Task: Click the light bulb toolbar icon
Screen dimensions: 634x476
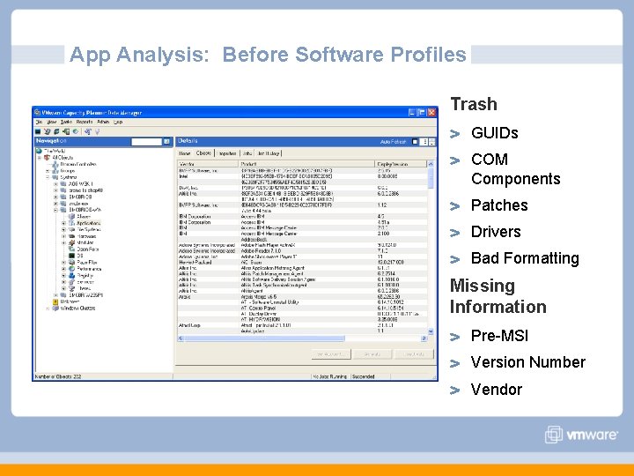Action: coord(98,131)
